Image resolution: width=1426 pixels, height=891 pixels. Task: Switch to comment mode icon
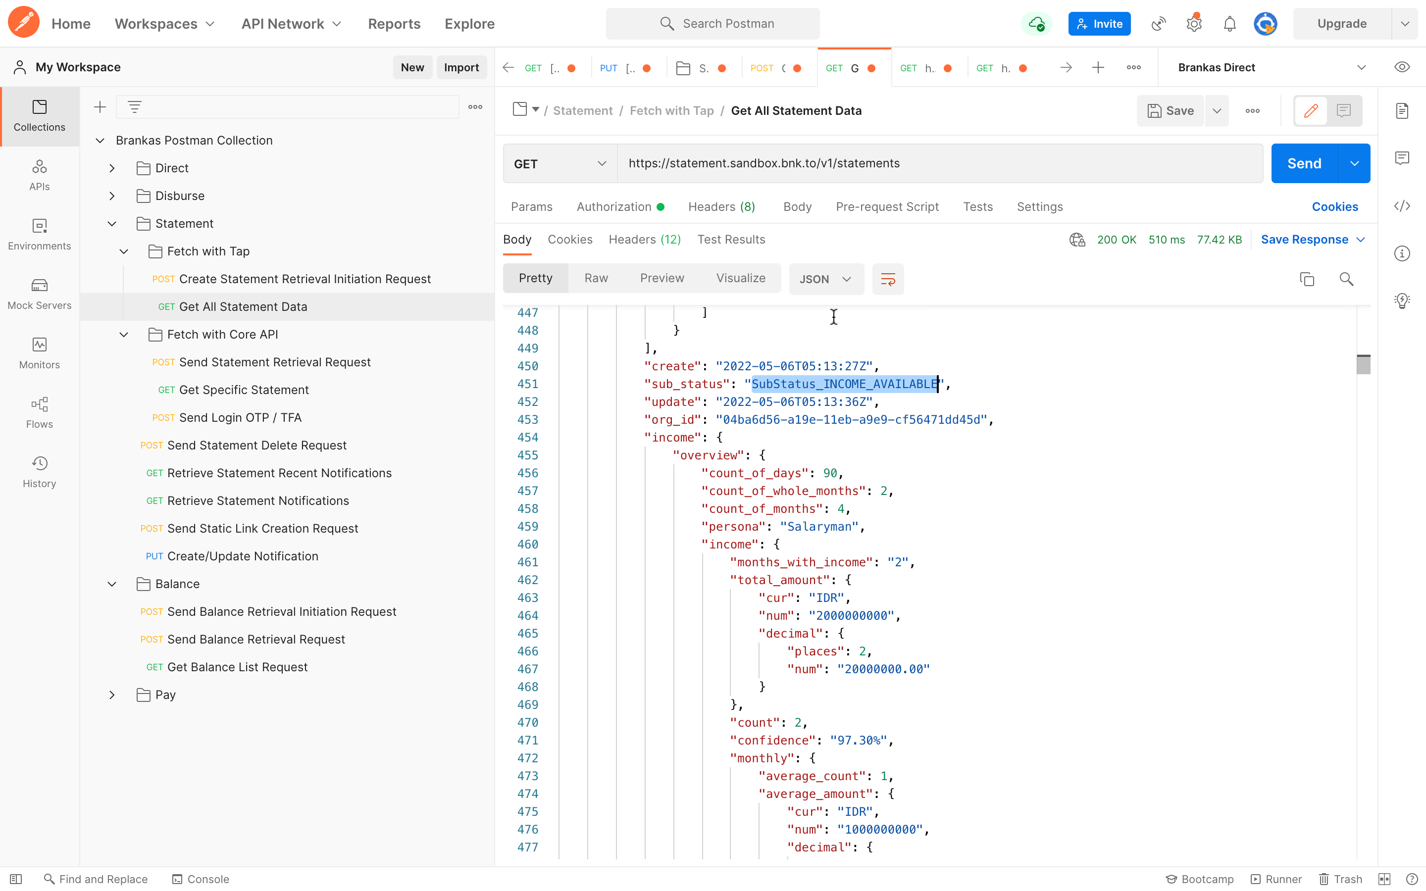tap(1343, 111)
